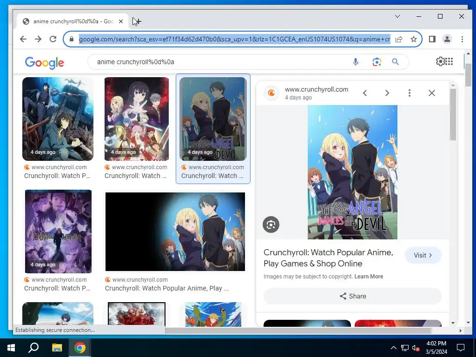Show next image in preview panel
476x357 pixels.
[387, 93]
